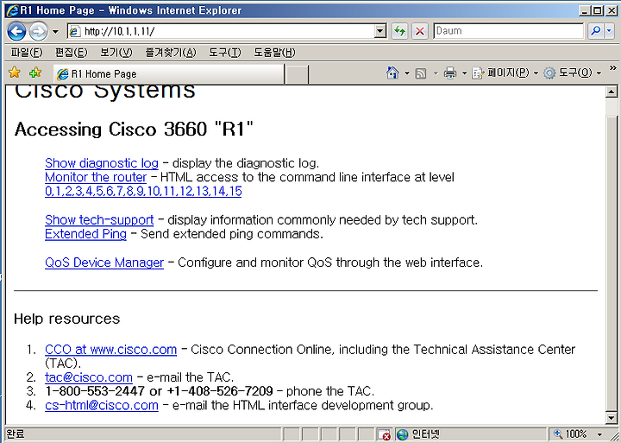Click the tac@cisco.com email link
Image resolution: width=621 pixels, height=443 pixels.
point(89,377)
